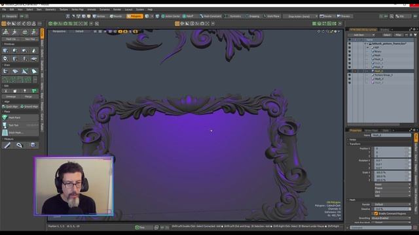Screen dimensions: 419x235
Task: Open the Drop Action dropdown
Action: [x=301, y=16]
